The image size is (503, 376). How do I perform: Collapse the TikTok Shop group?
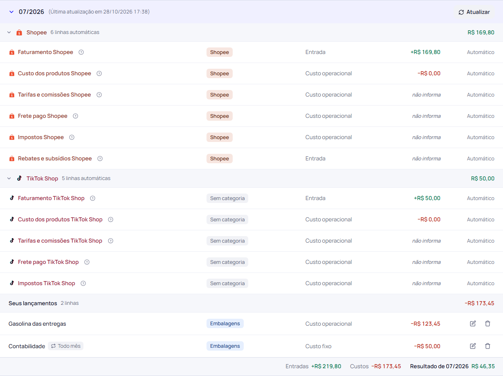point(9,178)
